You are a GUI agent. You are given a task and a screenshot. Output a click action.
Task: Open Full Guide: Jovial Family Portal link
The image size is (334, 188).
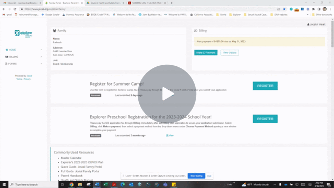pyautogui.click(x=80, y=171)
